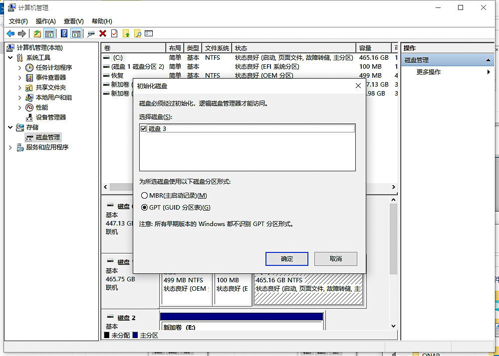Expand the 更多操作 submenu arrow

489,72
